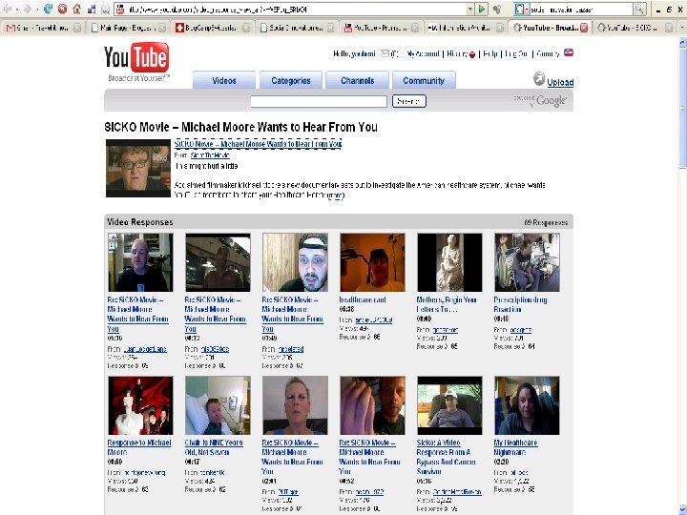687x515 pixels.
Task: Open the 'Mothers, Begin Your Letters' link
Action: 447,304
